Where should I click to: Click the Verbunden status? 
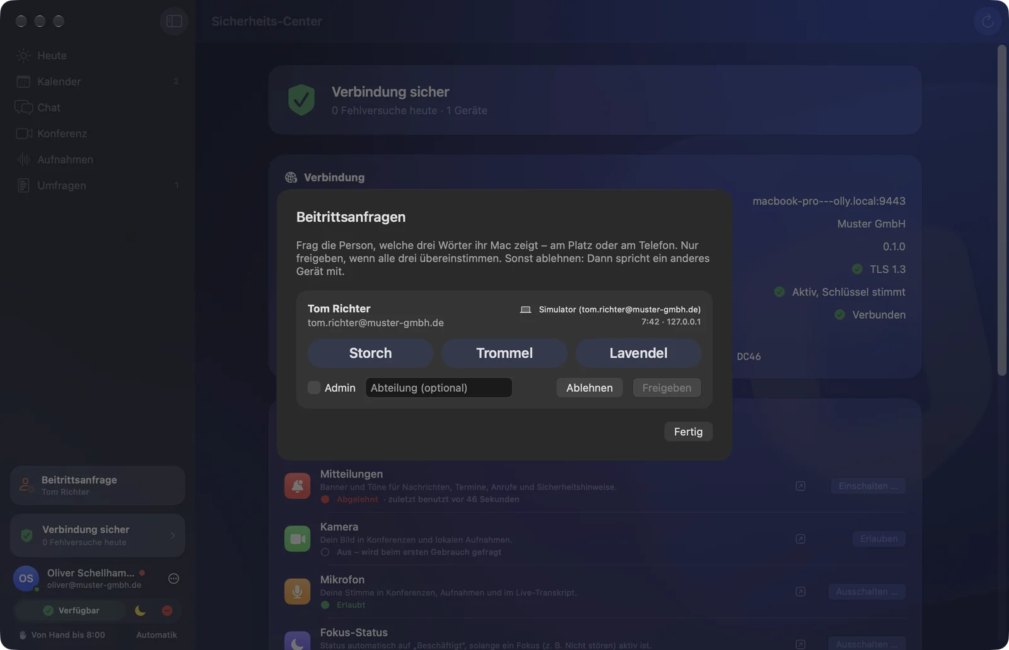878,315
